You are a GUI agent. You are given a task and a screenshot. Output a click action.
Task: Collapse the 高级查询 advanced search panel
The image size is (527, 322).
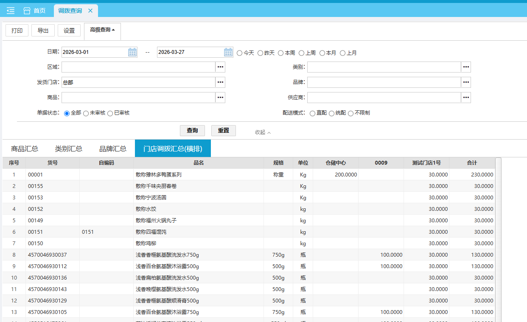tap(102, 30)
